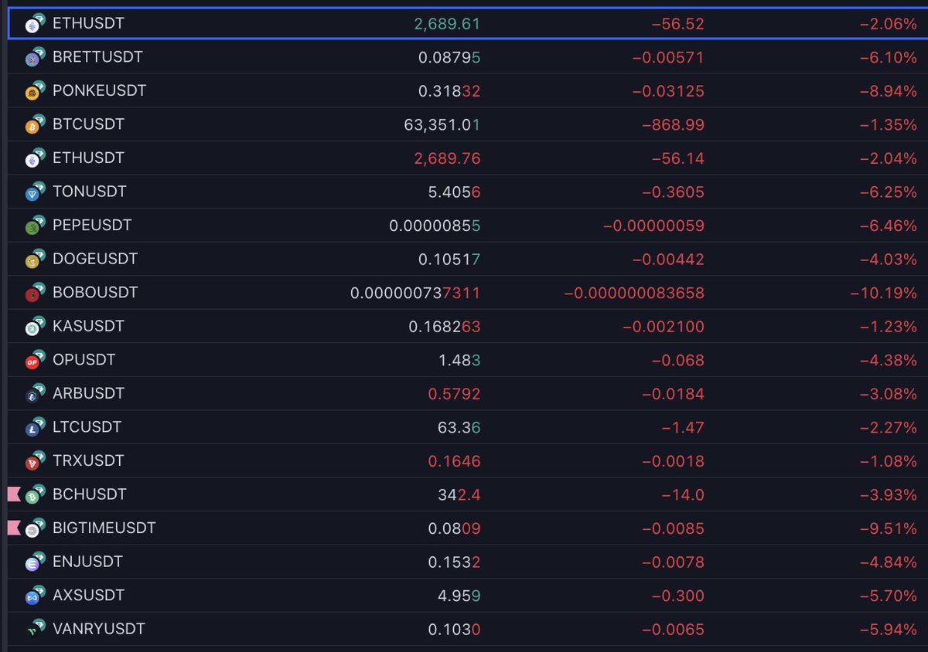Open TONUSDT symbol row
The image size is (928, 652).
[467, 192]
